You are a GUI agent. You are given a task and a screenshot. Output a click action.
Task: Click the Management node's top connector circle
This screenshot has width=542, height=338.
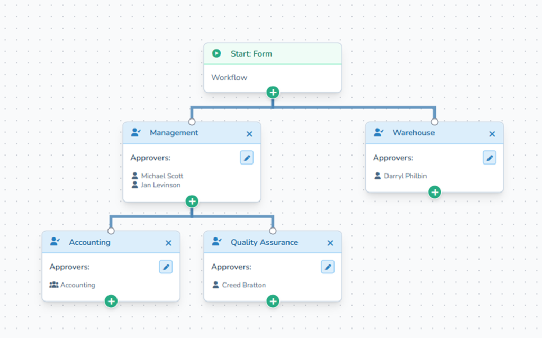tap(192, 122)
